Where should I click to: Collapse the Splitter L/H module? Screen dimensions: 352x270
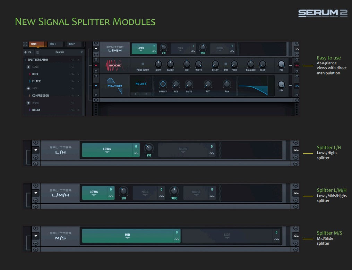36,150
